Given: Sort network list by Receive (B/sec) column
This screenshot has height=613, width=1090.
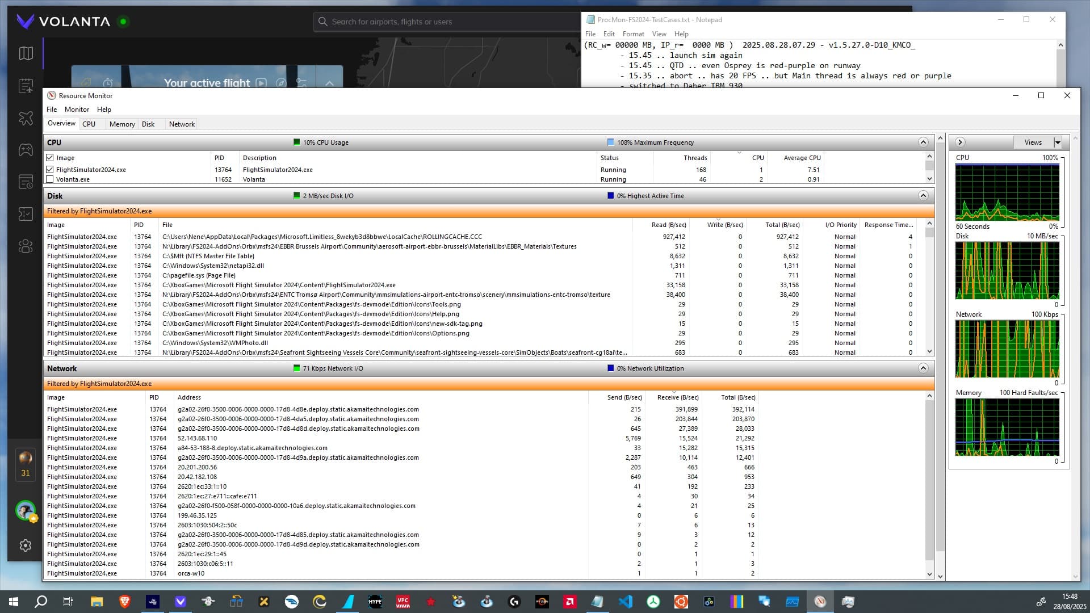Looking at the screenshot, I should tap(673, 397).
